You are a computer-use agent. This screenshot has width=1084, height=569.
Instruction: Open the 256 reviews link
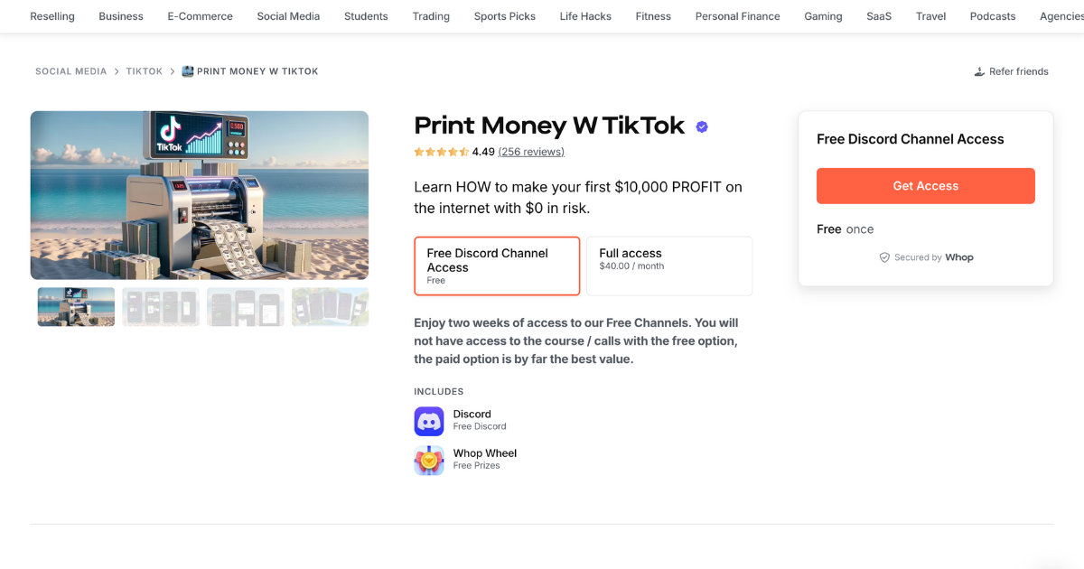[531, 152]
